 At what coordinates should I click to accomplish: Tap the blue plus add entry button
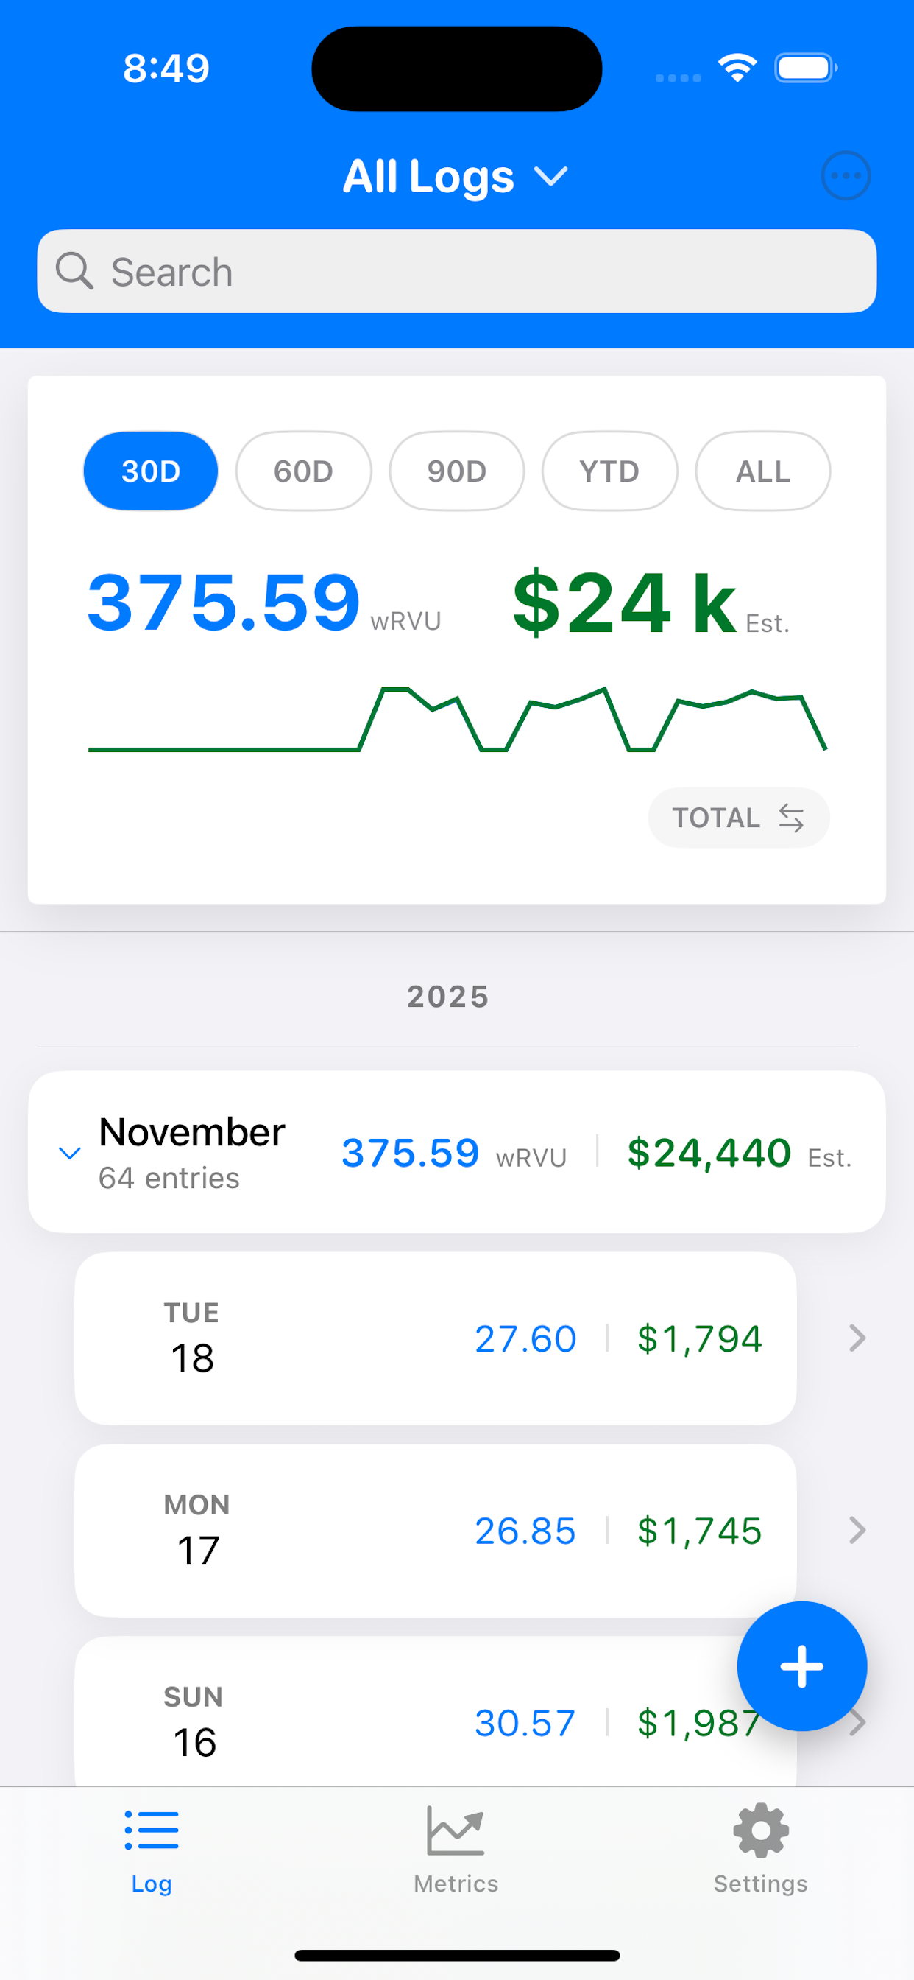click(x=801, y=1665)
